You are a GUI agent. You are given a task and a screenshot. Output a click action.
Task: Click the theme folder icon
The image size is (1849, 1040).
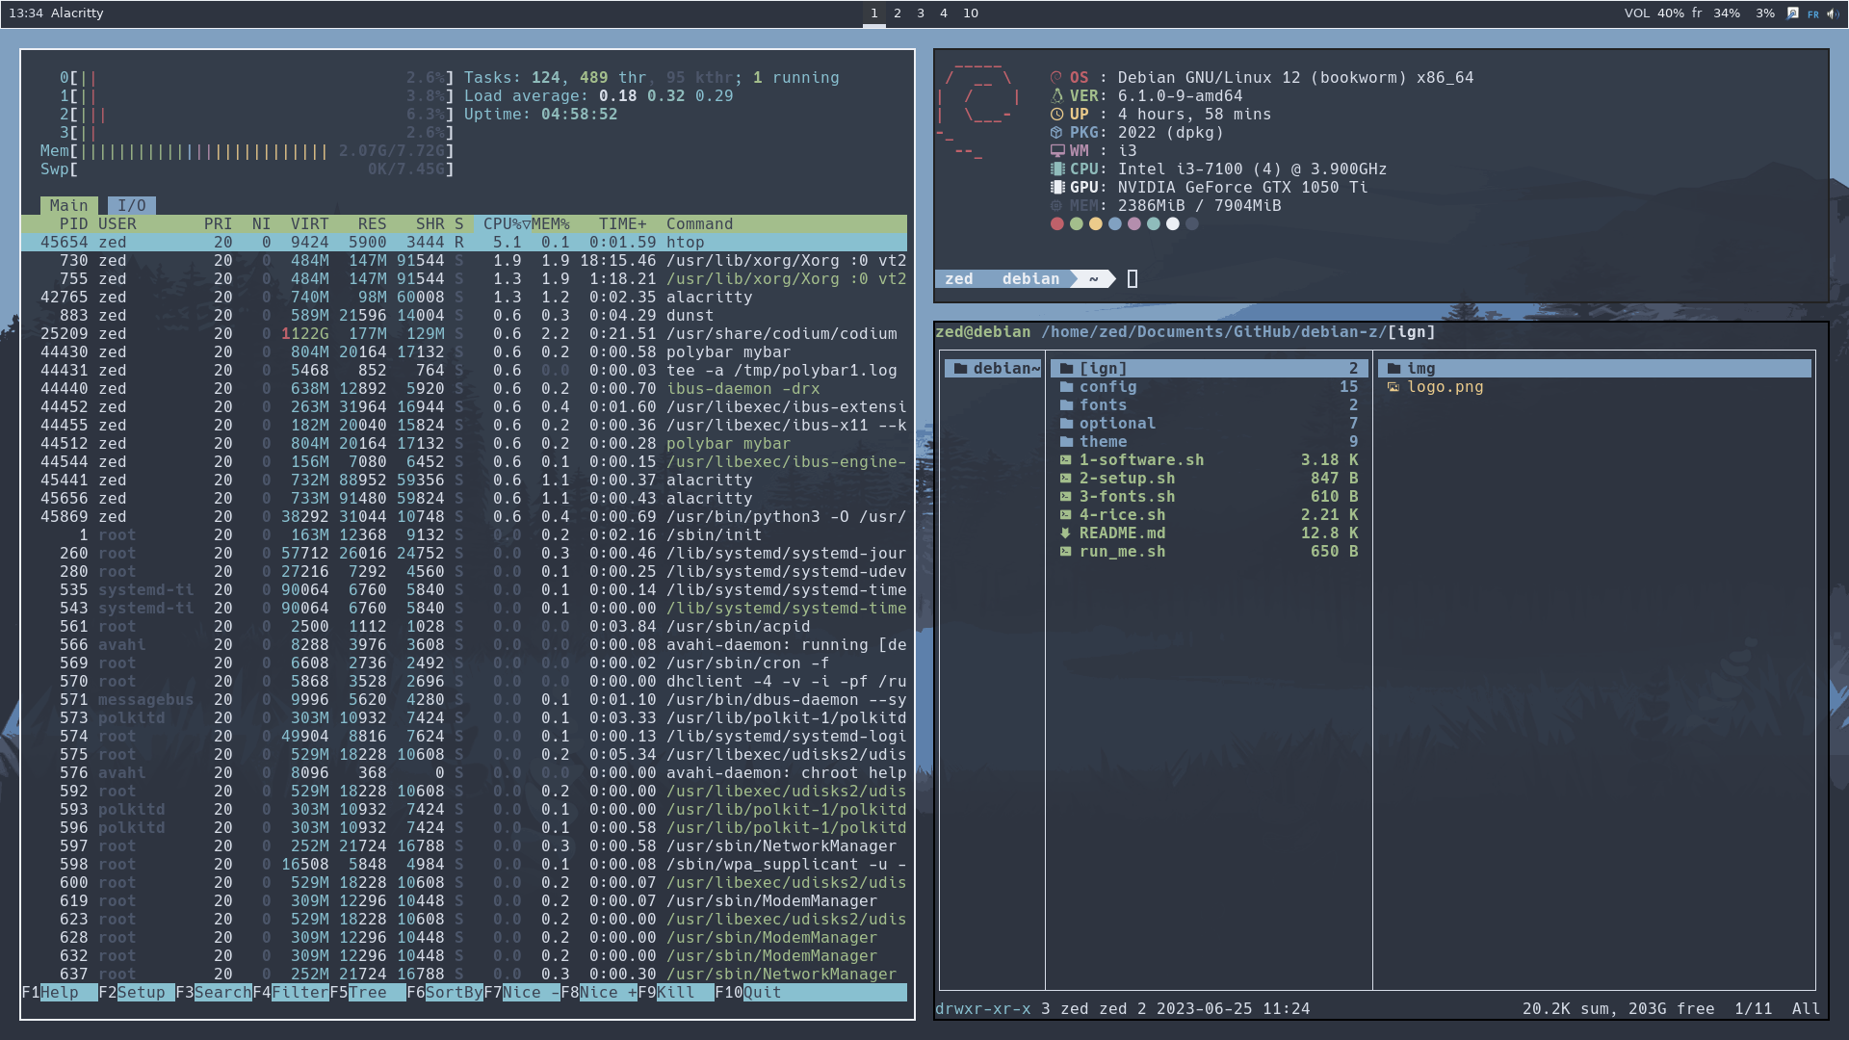(1067, 441)
